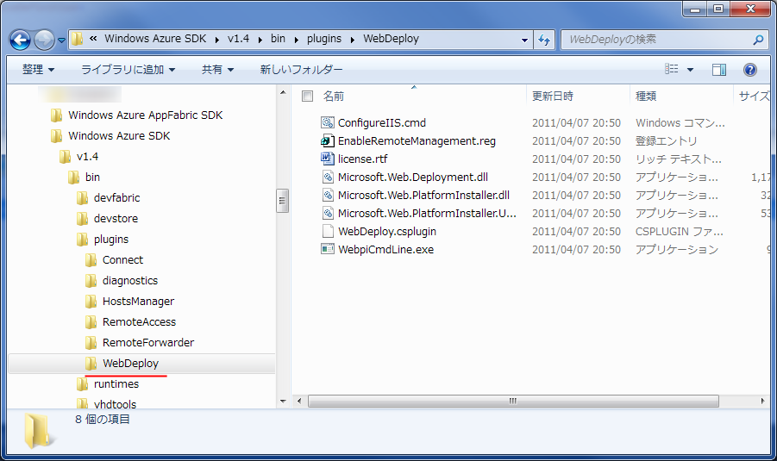This screenshot has width=777, height=461.
Task: Open the recent pages dropdown arrow
Action: (x=61, y=40)
